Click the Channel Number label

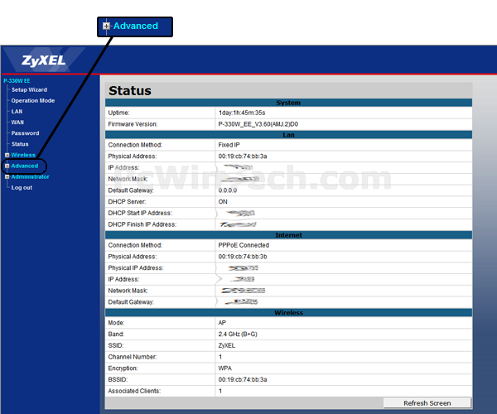133,357
